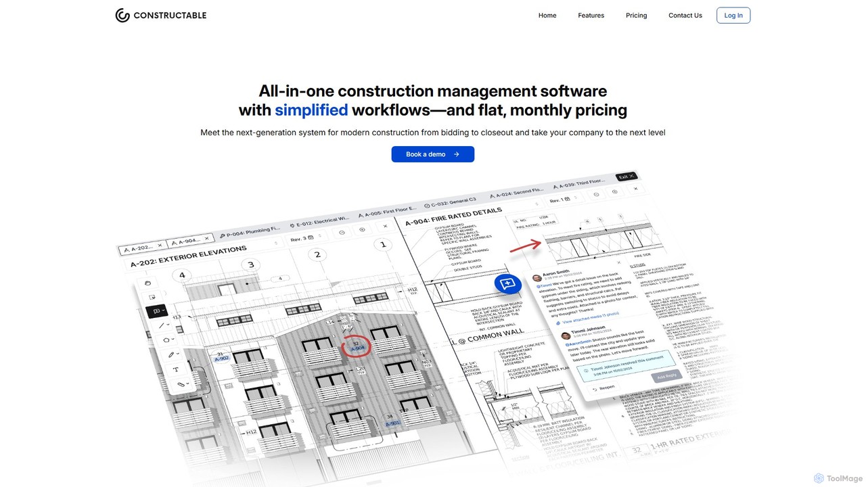Screen dimensions: 866x487
Task: Select the polygon shape tool
Action: [x=166, y=340]
